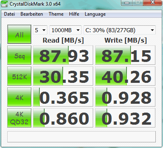Click the Seq read result 87.93
This screenshot has height=148, width=163.
[x=63, y=55]
